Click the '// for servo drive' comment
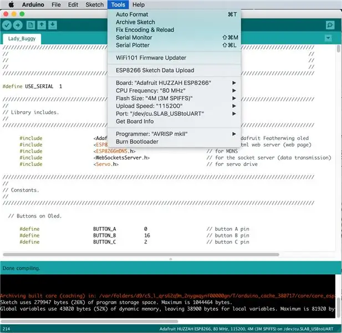The image size is (342, 333). pos(232,164)
